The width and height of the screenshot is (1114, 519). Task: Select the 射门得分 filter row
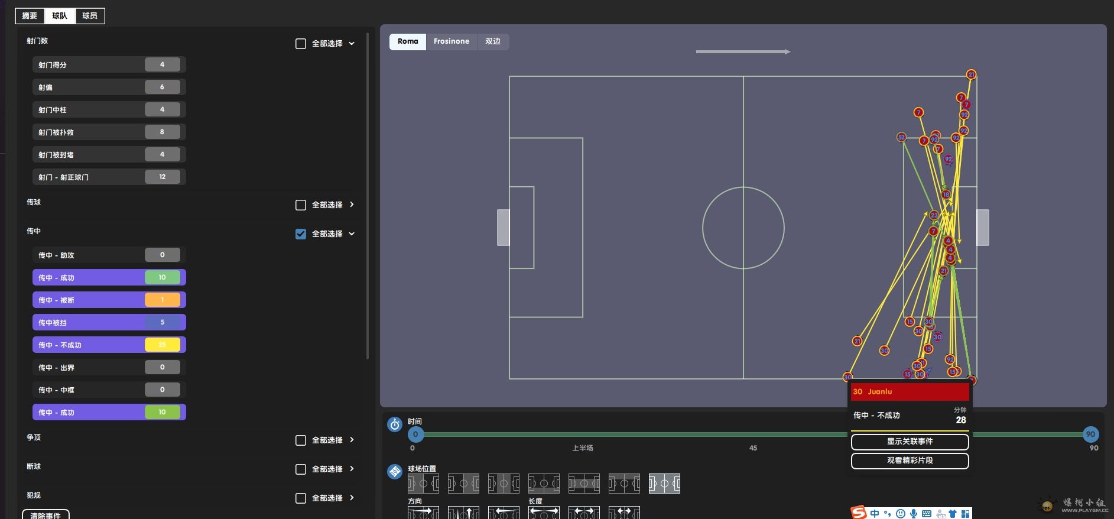pyautogui.click(x=109, y=65)
